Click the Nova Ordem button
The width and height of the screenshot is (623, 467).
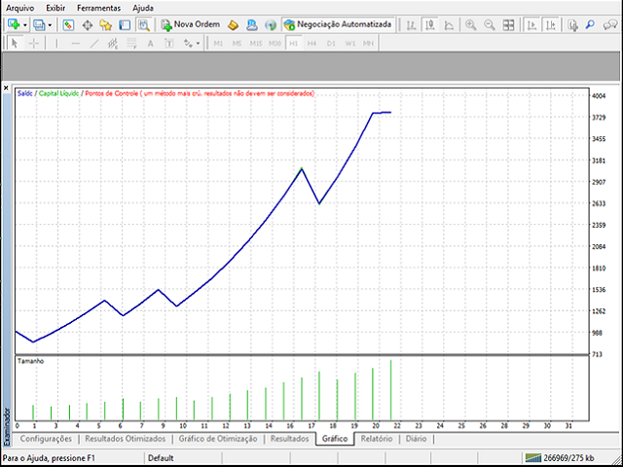pos(189,24)
